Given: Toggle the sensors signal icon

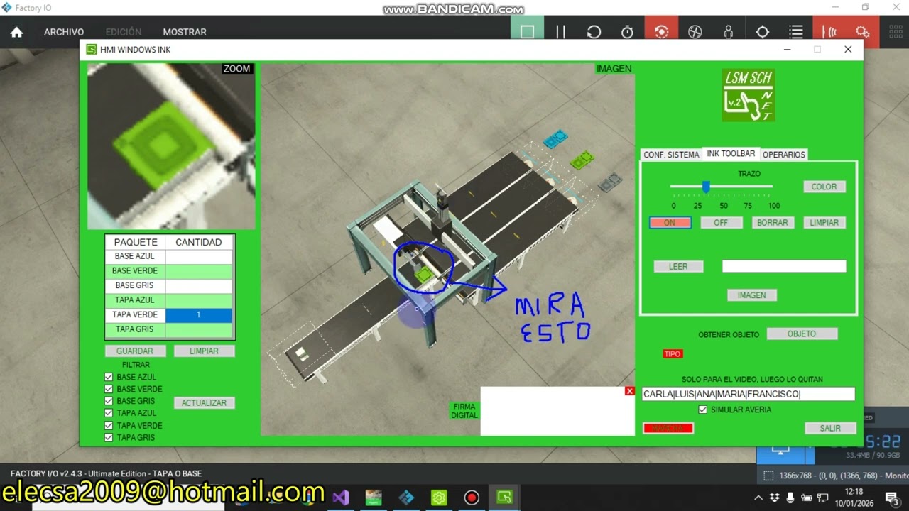Looking at the screenshot, I should point(829,32).
